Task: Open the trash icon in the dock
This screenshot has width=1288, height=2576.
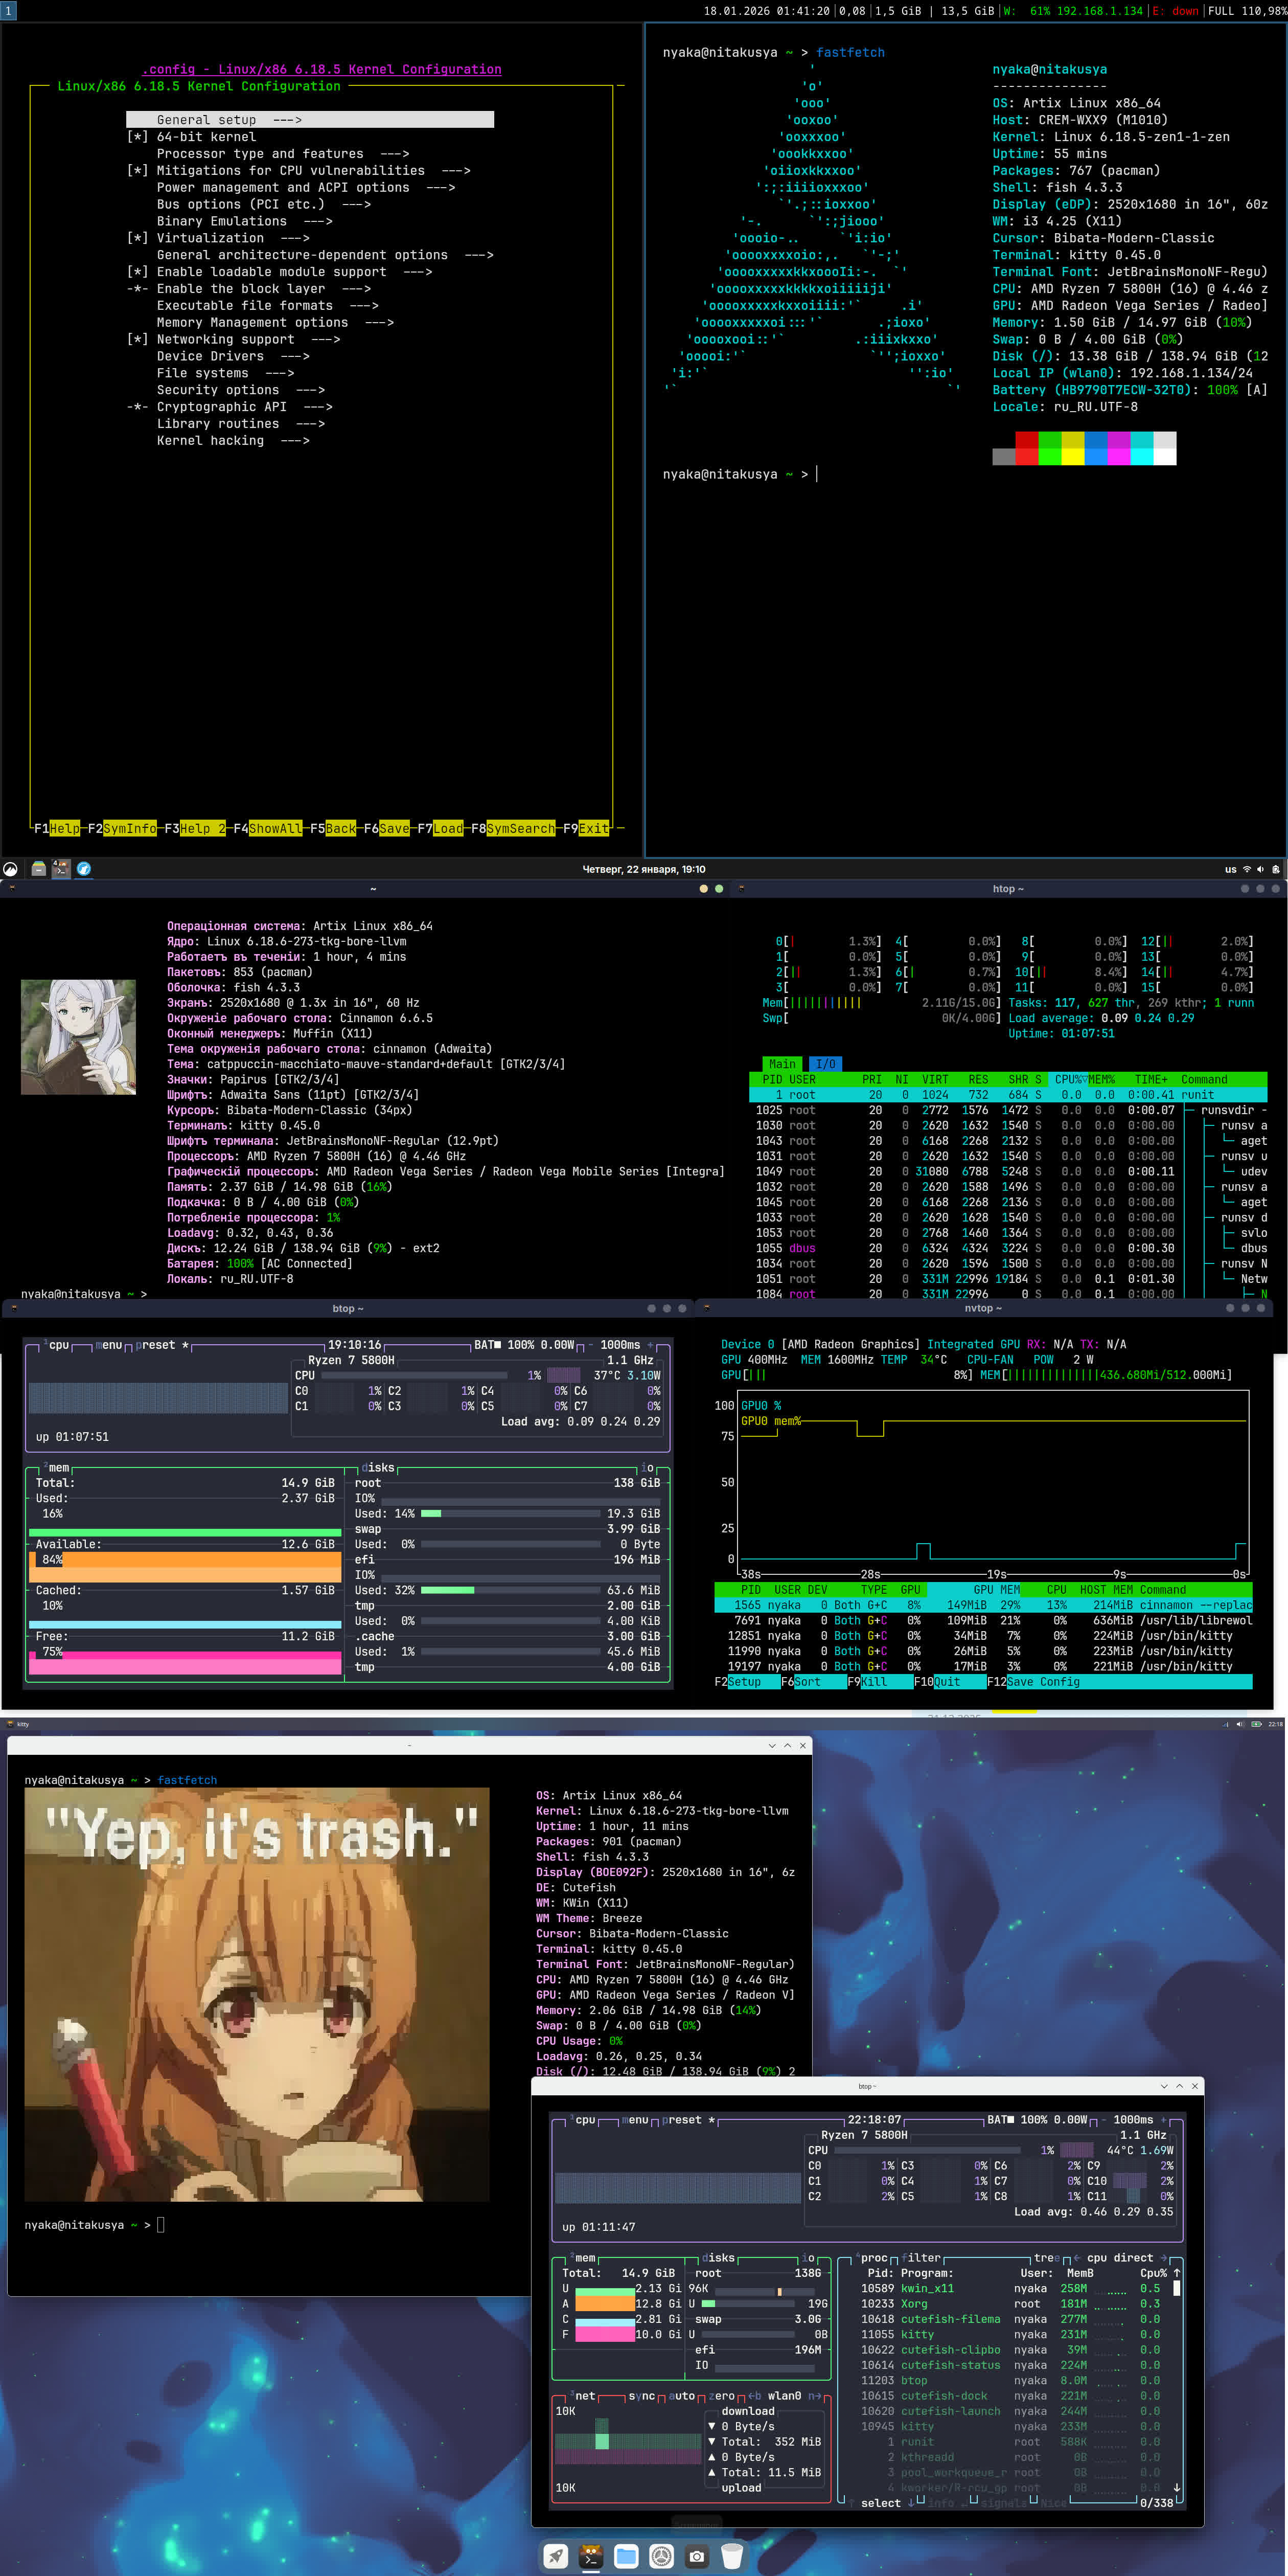Action: pyautogui.click(x=732, y=2557)
